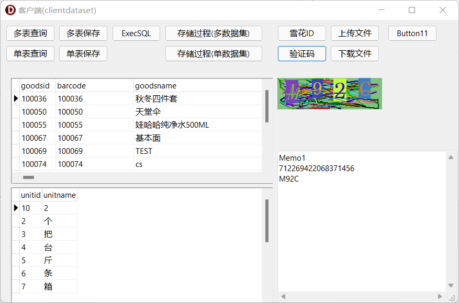Generate a 雪花ID

coord(302,33)
